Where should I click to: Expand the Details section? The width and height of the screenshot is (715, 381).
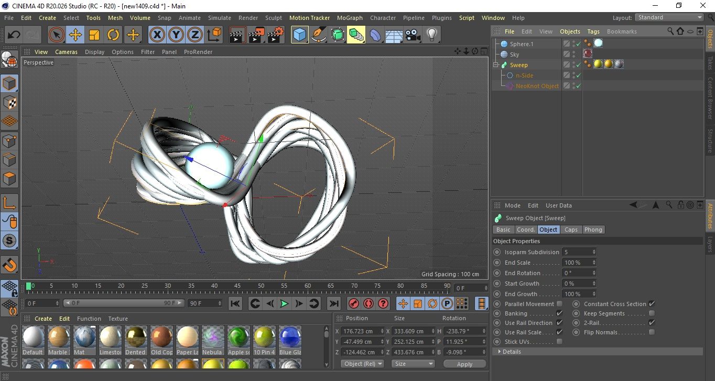click(511, 352)
